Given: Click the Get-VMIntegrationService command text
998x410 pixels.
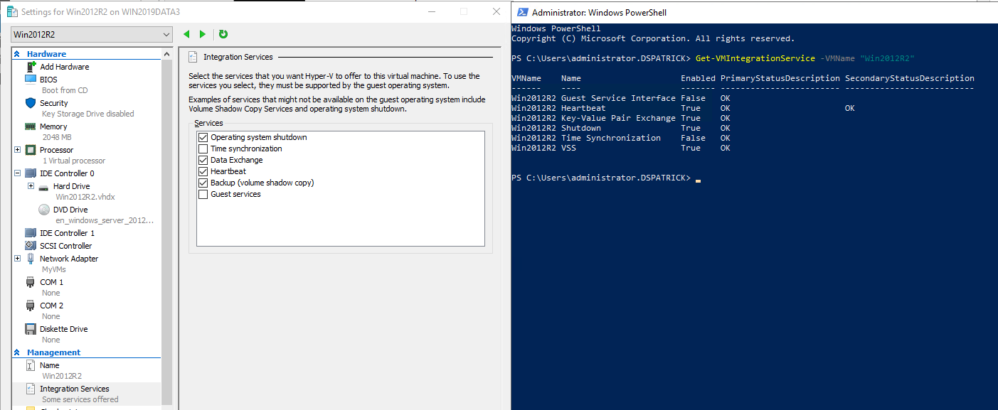Looking at the screenshot, I should (755, 58).
